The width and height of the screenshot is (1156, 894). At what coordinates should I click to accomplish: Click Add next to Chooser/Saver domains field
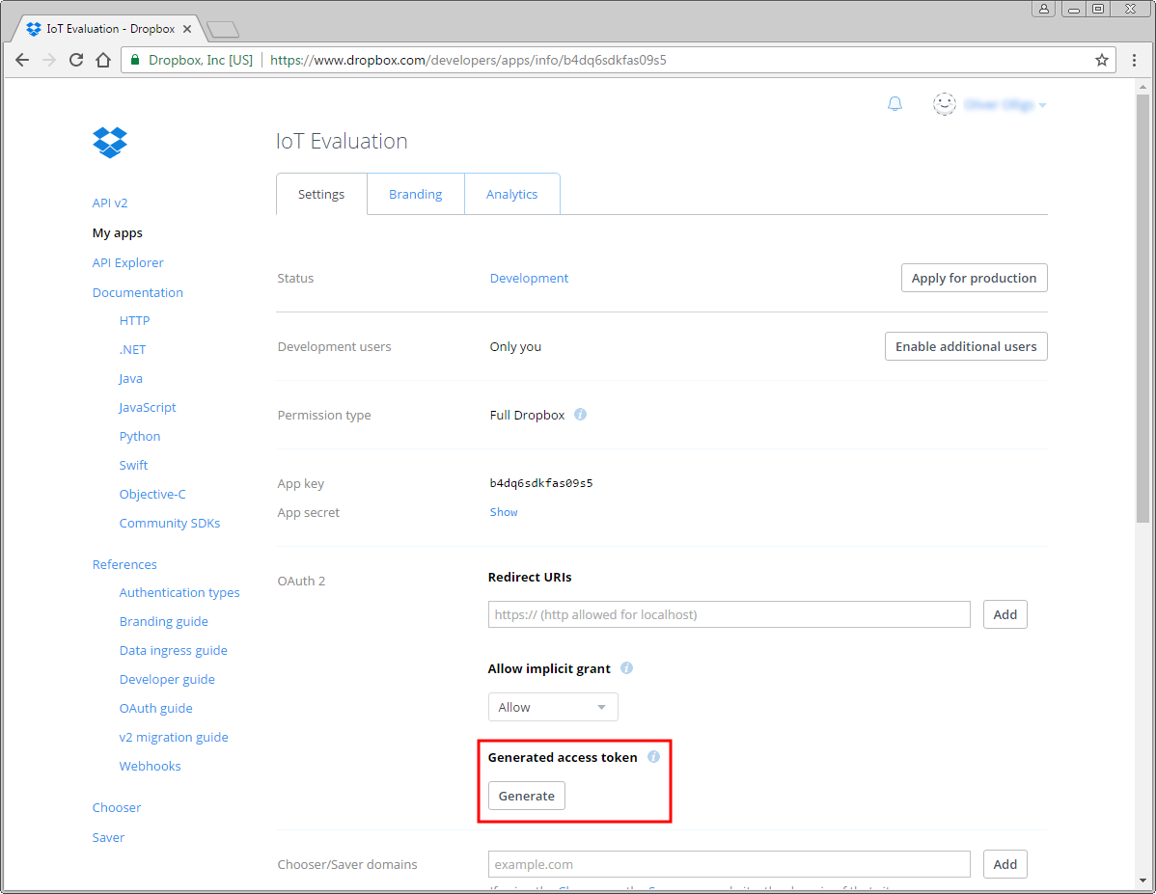(1005, 864)
